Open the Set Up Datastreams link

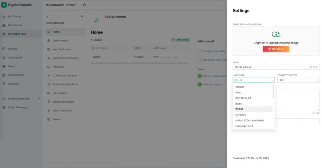pos(214,76)
